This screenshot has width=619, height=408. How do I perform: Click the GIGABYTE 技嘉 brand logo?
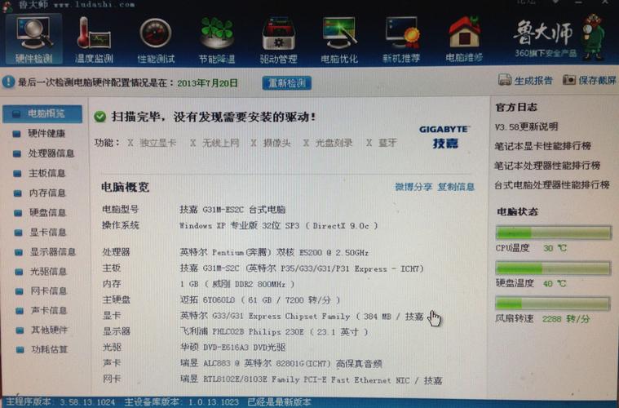pyautogui.click(x=444, y=136)
